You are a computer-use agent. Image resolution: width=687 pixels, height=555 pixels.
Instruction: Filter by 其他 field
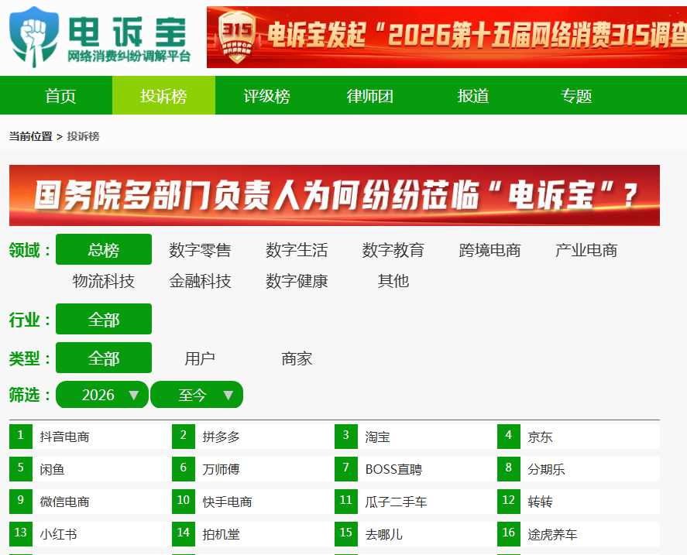point(393,281)
